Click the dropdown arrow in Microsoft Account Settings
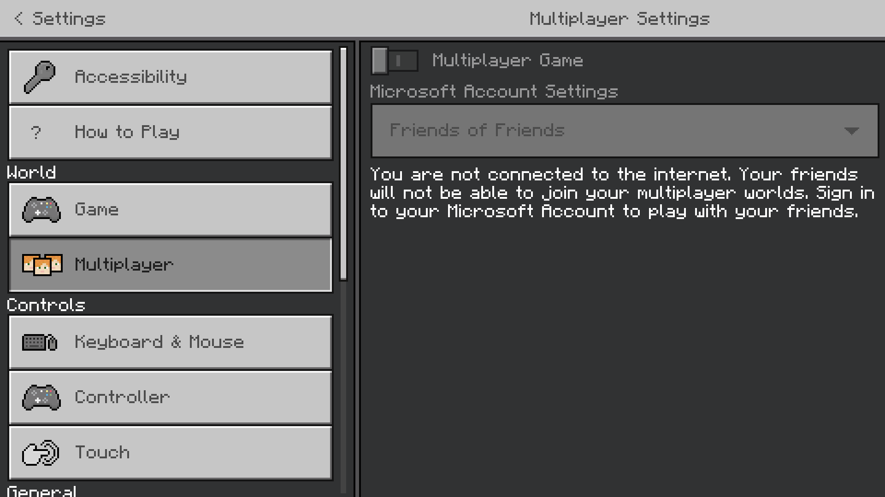 851,131
